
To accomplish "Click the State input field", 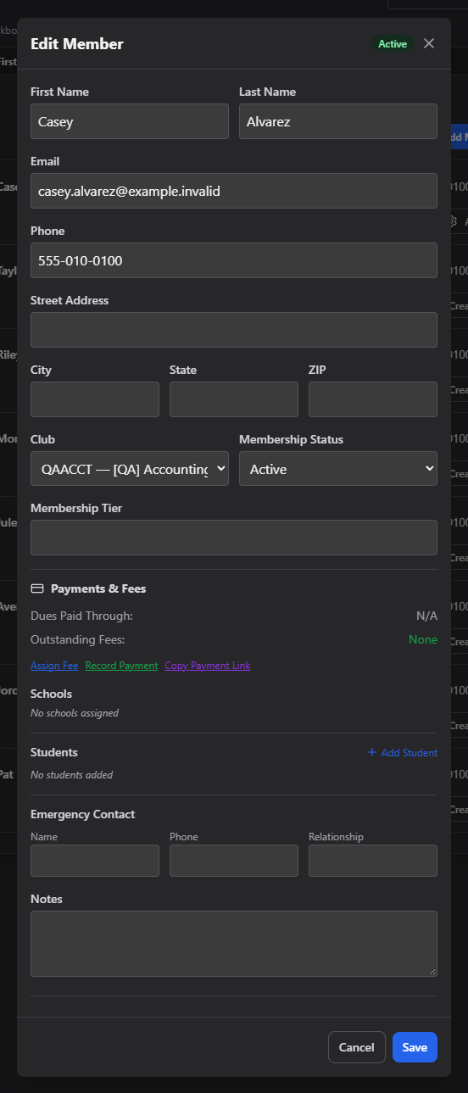I will [x=234, y=399].
